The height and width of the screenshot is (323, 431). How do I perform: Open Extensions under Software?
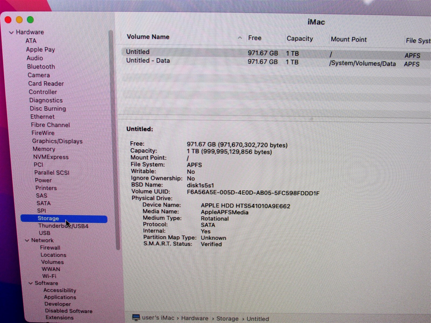(60, 318)
